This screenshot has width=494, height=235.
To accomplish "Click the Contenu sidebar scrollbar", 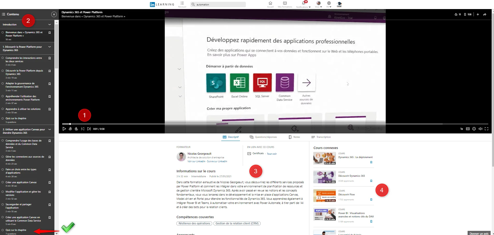I will 56,47.
